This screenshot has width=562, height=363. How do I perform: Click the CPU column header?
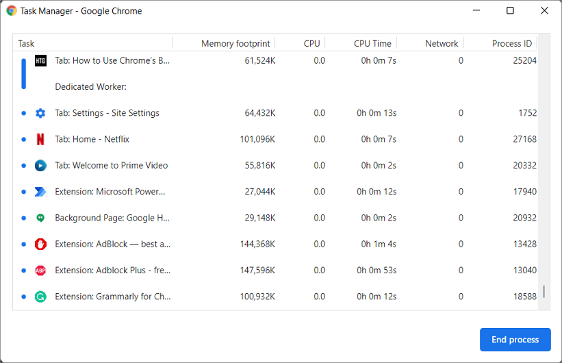pos(311,44)
